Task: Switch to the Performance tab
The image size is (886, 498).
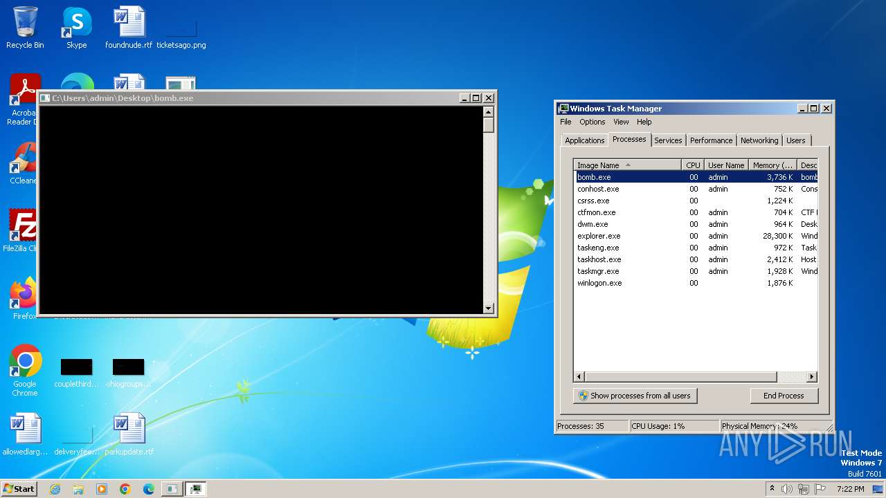Action: pos(711,140)
